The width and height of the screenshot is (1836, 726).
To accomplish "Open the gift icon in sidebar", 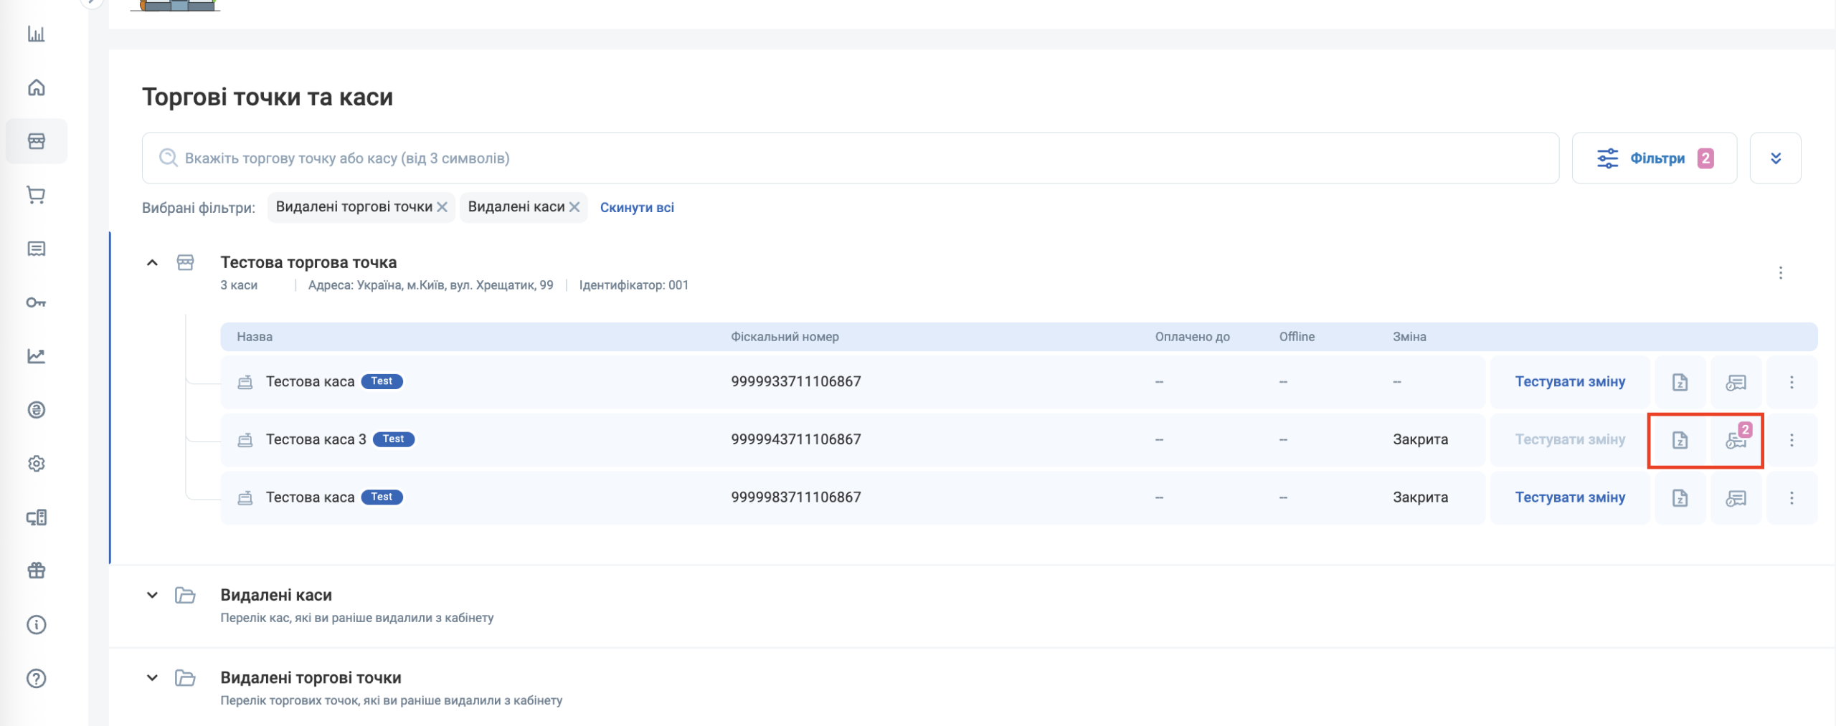I will (x=36, y=570).
